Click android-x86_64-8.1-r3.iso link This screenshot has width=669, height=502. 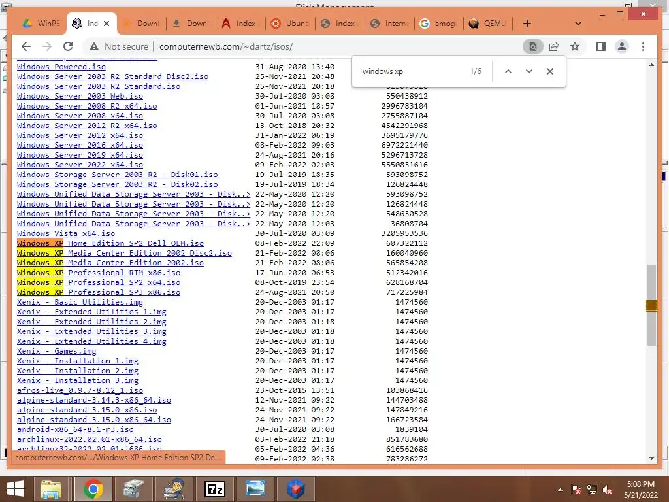pos(75,430)
